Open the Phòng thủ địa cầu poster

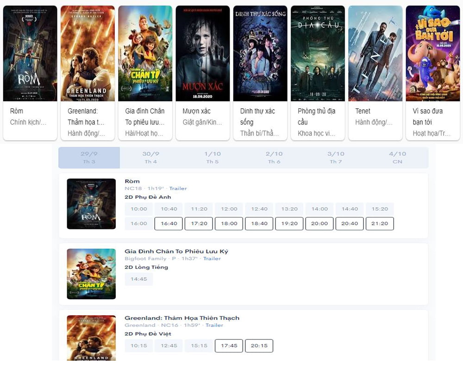click(318, 53)
